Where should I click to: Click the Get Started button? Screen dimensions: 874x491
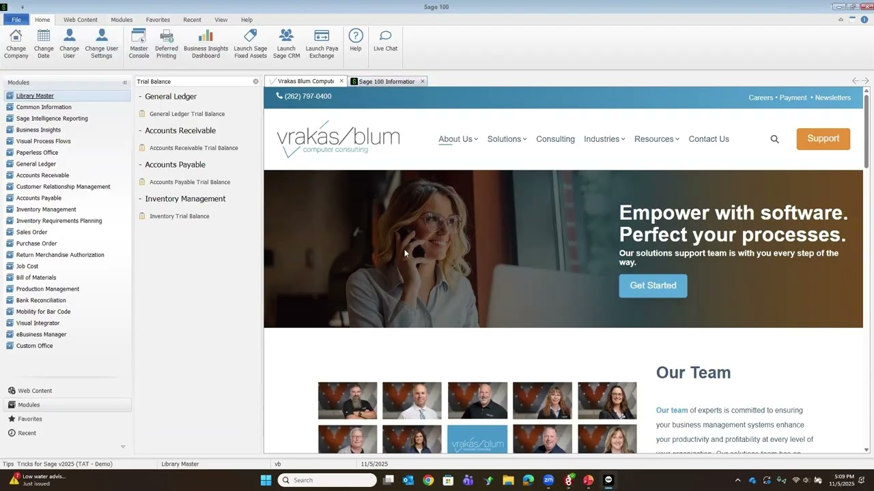click(x=653, y=286)
